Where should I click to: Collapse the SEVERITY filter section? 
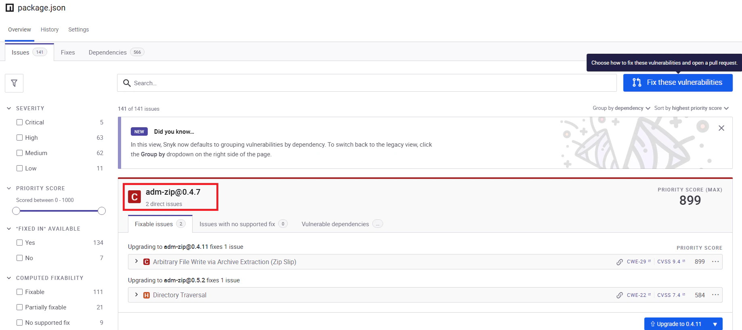tap(9, 108)
